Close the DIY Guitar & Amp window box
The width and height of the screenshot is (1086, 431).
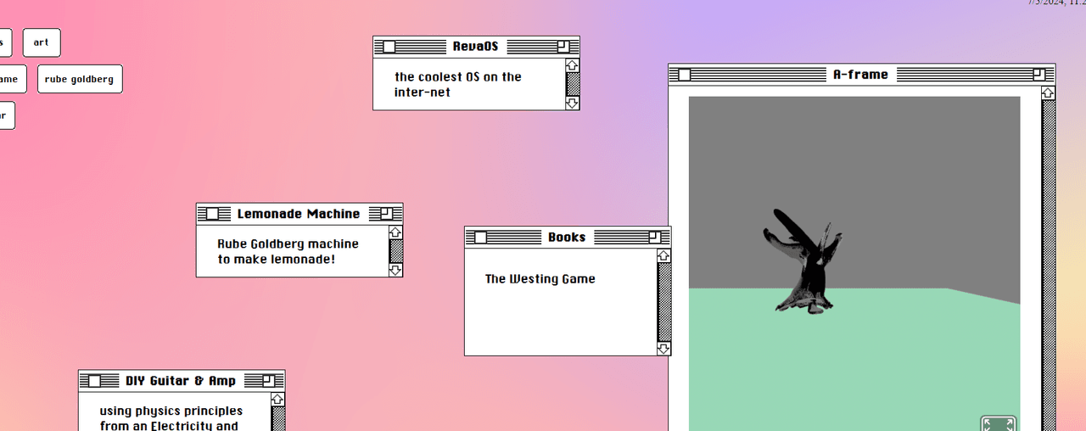[x=95, y=381]
